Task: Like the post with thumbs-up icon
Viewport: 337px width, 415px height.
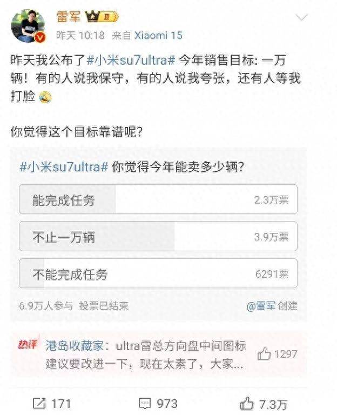Action: [x=246, y=404]
